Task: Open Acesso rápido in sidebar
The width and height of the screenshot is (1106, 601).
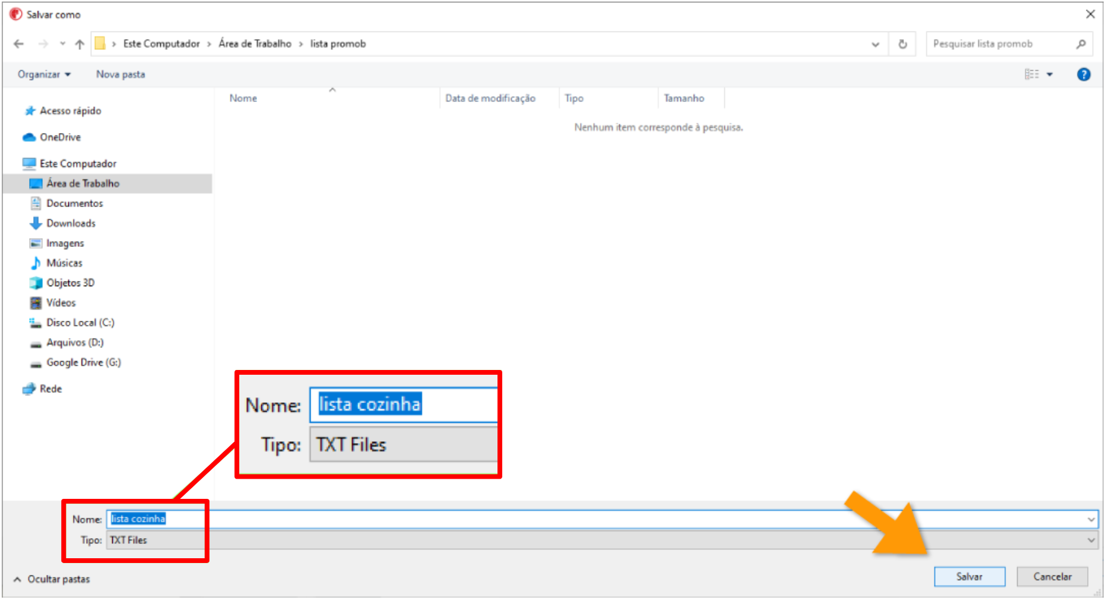Action: (x=71, y=111)
